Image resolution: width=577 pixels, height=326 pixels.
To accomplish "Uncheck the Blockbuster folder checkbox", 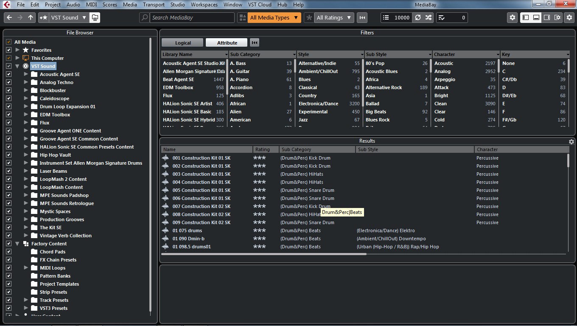I will tap(8, 90).
